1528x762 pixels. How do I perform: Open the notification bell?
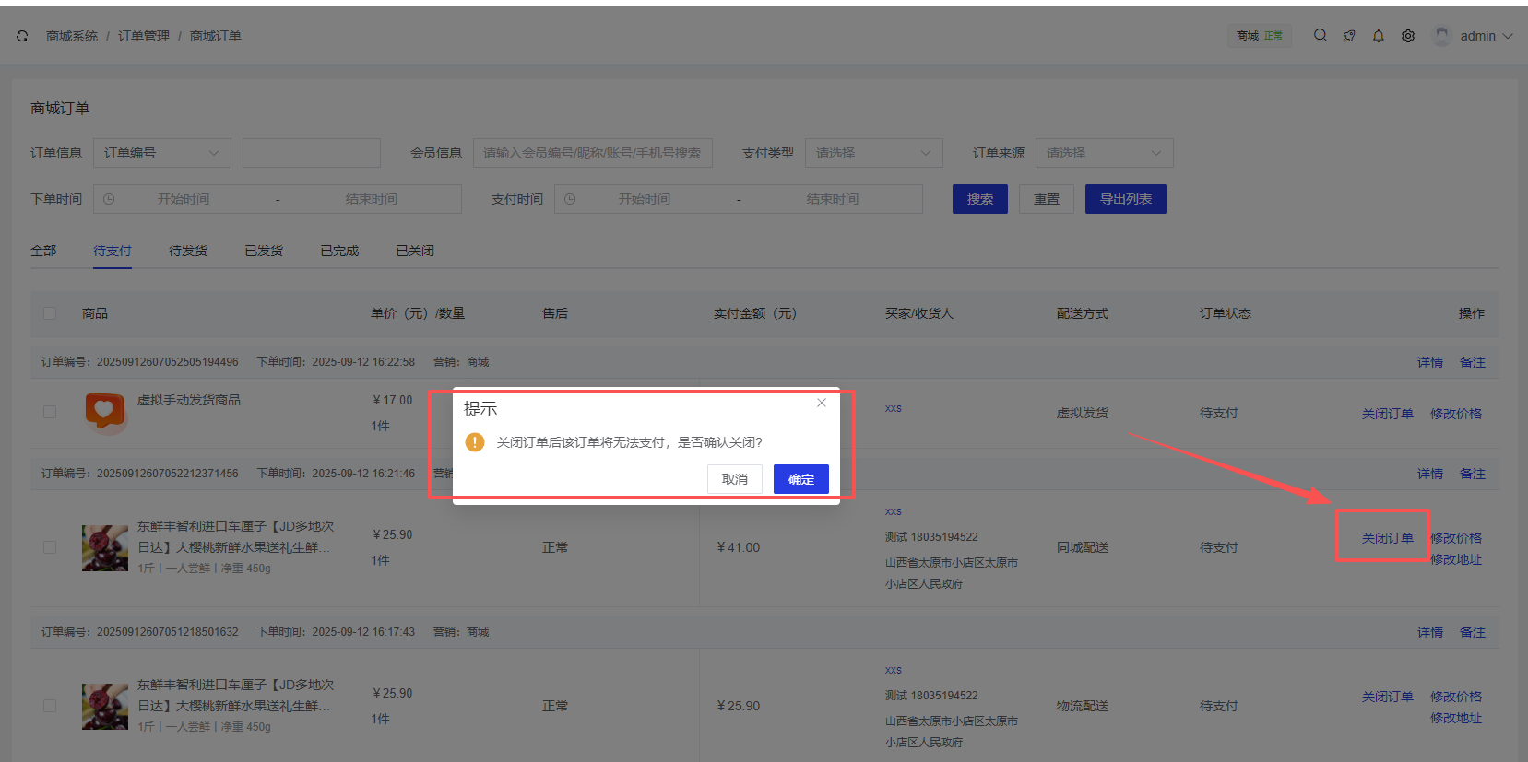point(1378,36)
